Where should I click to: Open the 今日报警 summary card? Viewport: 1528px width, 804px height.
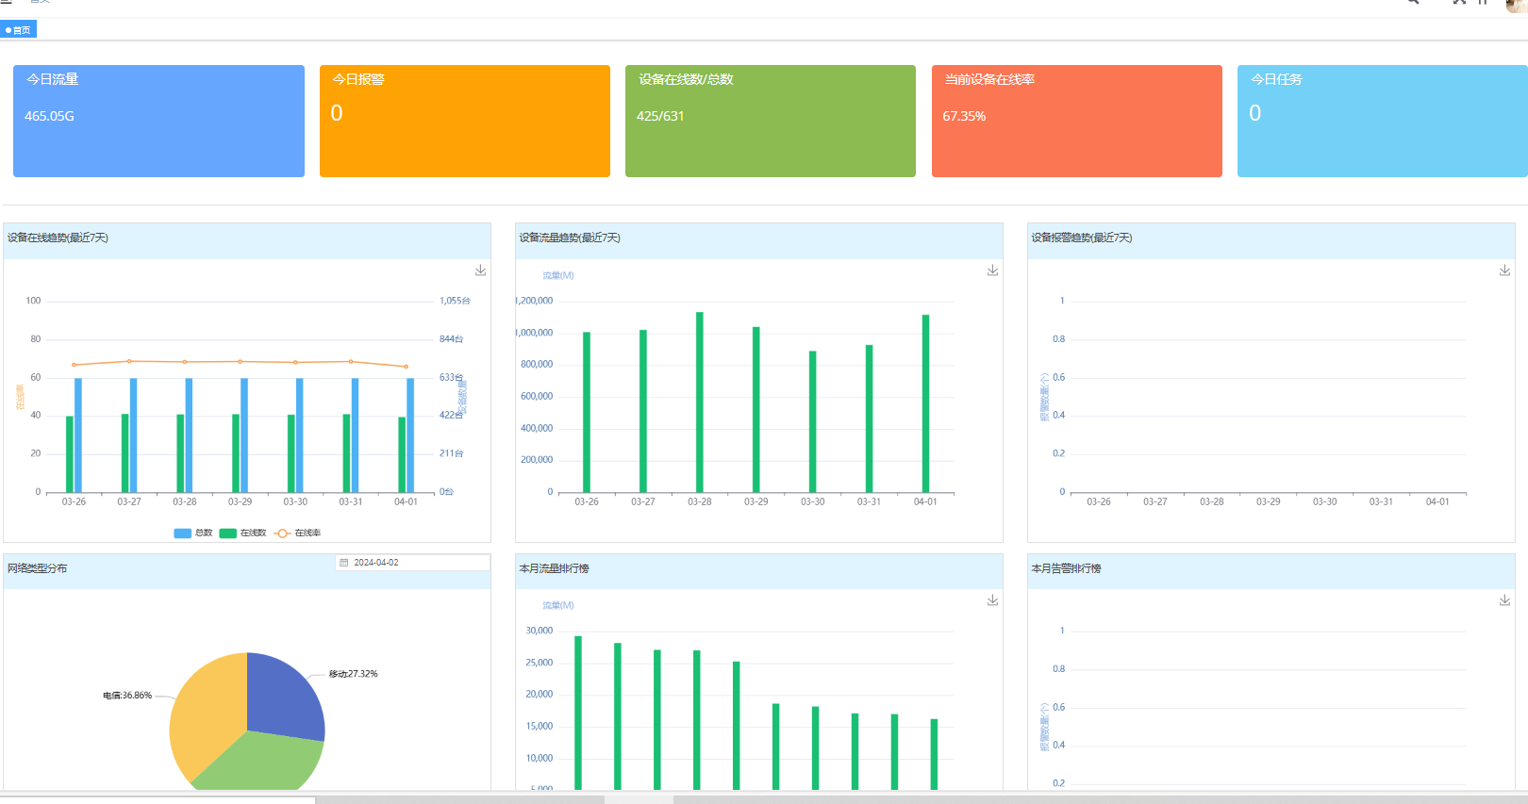[465, 121]
